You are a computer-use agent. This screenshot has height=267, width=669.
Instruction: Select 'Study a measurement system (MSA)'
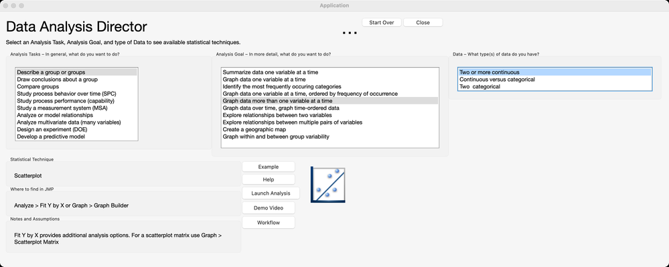(77, 108)
